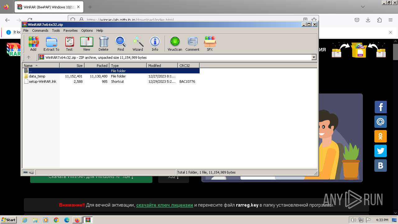Viewport: 398px width, 224px height.
Task: Sort by the Name column header
Action: pyautogui.click(x=41, y=66)
